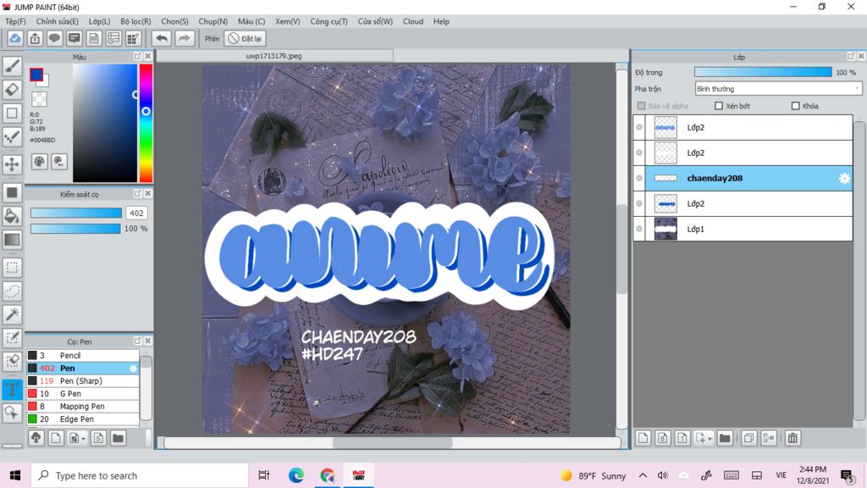The image size is (867, 488).
Task: Select the G Pen brush
Action: click(x=83, y=394)
